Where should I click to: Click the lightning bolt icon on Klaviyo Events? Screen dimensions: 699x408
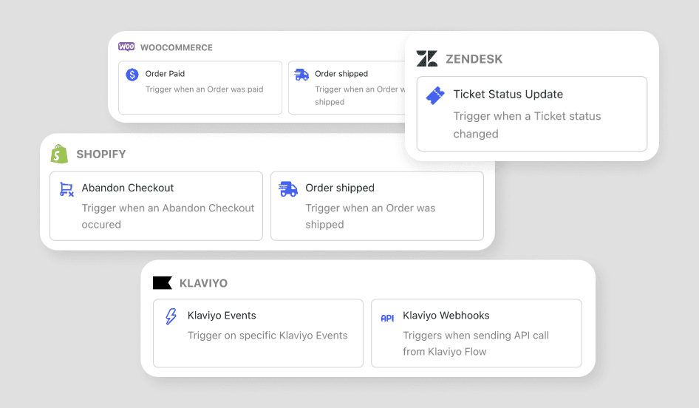click(171, 316)
